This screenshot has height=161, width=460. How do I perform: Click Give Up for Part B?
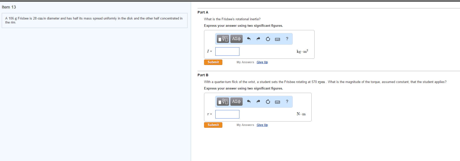(x=262, y=125)
